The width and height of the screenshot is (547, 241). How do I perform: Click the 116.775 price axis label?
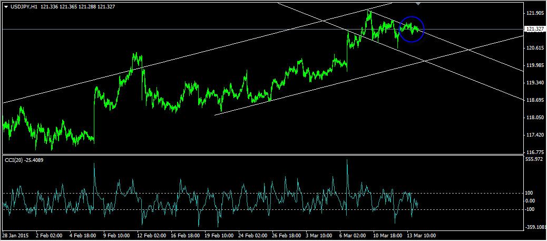(535, 152)
